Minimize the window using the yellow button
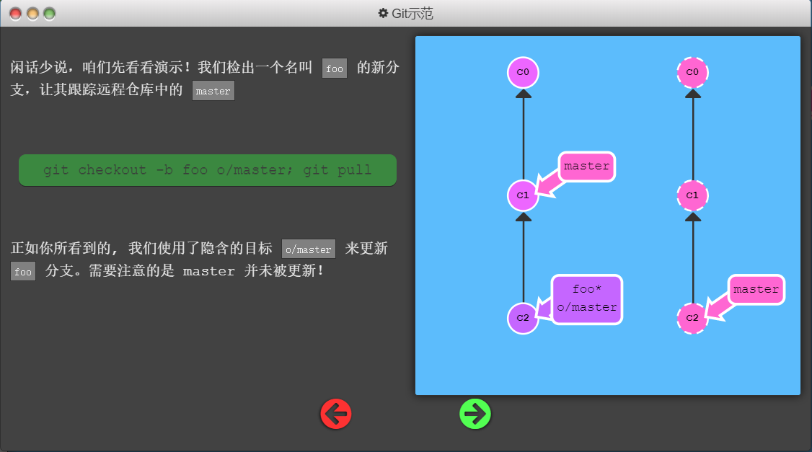Image resolution: width=812 pixels, height=452 pixels. pos(32,14)
